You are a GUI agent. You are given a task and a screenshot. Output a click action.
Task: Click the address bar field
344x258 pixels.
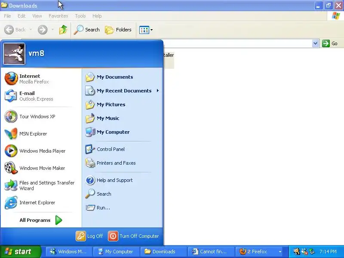(x=238, y=43)
